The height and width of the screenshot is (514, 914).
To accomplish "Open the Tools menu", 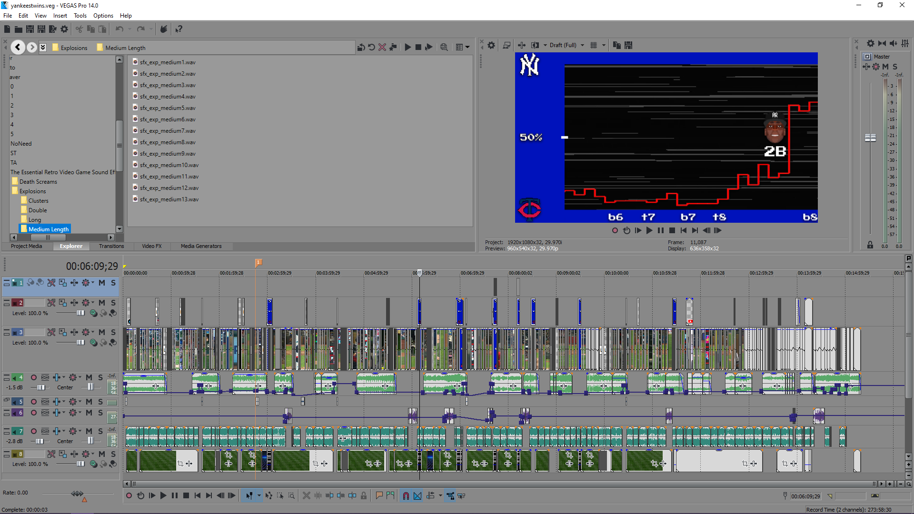I will [80, 16].
